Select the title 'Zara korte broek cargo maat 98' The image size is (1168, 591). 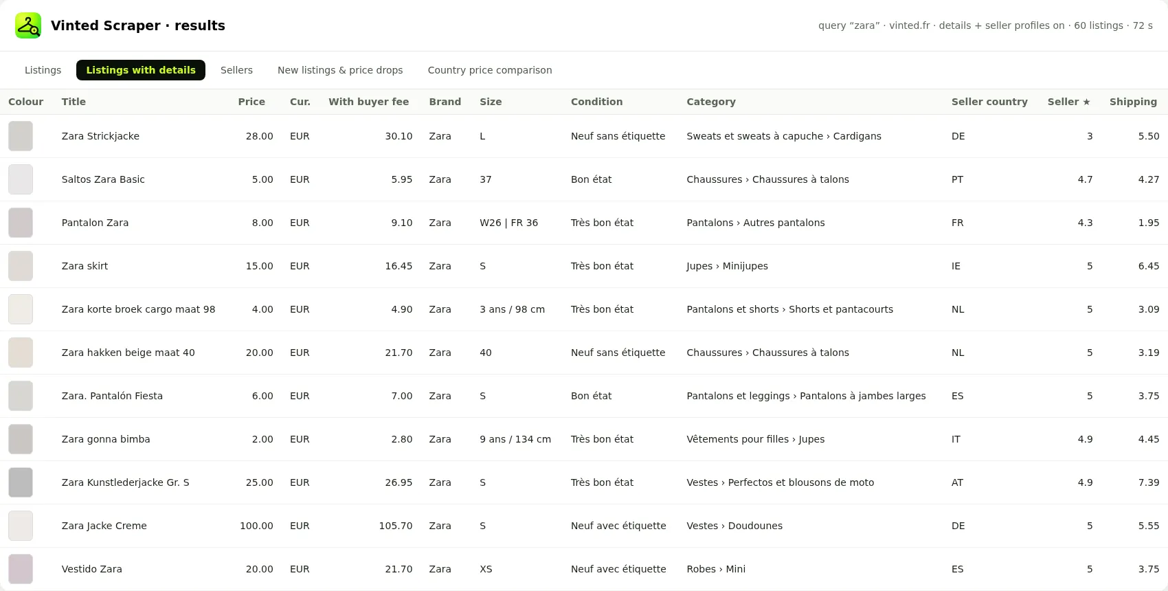click(138, 309)
